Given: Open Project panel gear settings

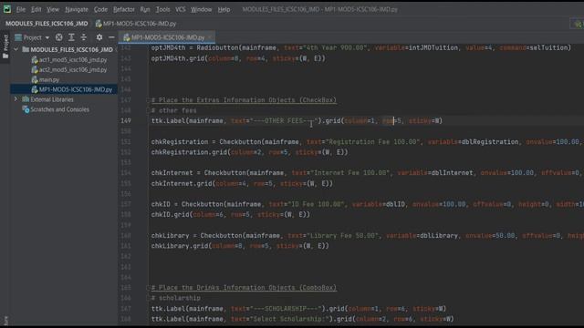Looking at the screenshot, I should pos(99,37).
